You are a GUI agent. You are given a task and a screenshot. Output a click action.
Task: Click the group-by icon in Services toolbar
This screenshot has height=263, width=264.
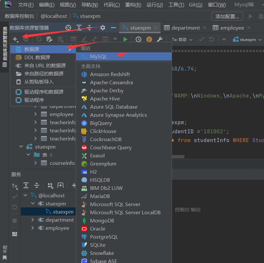click(x=50, y=185)
